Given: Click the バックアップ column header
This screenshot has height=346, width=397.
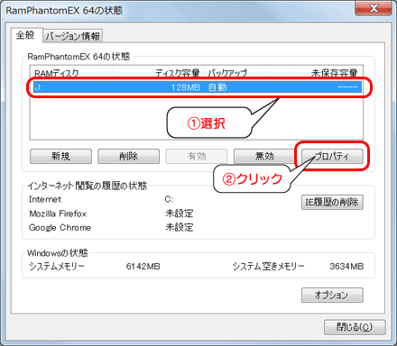Looking at the screenshot, I should pyautogui.click(x=236, y=73).
